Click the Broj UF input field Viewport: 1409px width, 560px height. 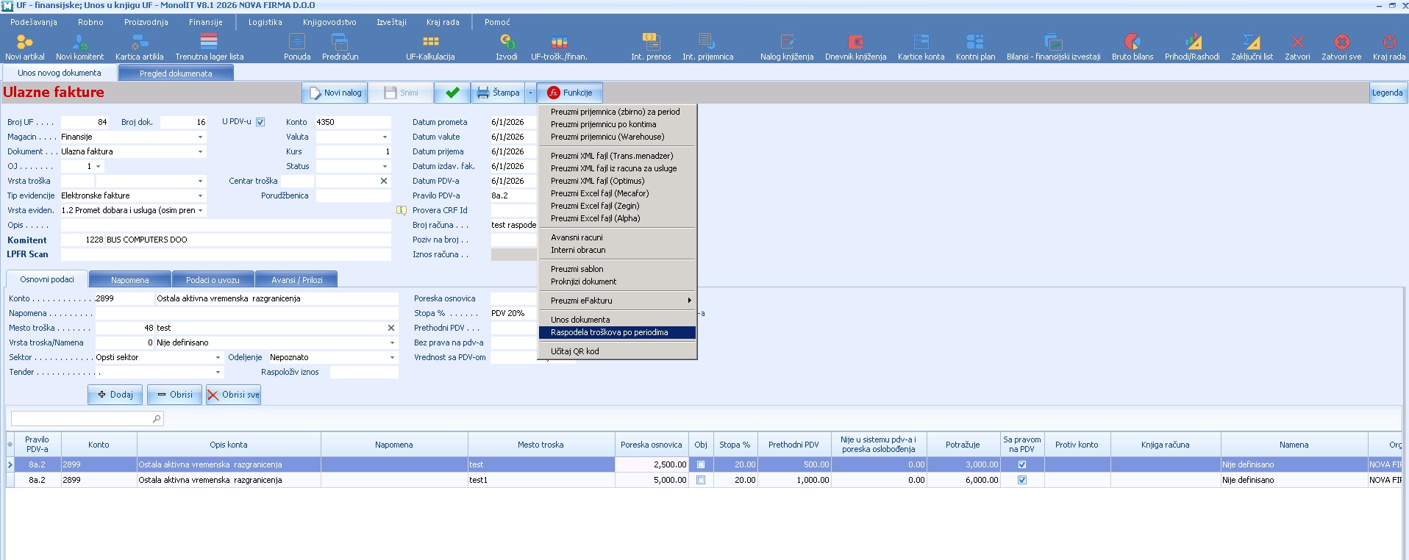pyautogui.click(x=85, y=122)
